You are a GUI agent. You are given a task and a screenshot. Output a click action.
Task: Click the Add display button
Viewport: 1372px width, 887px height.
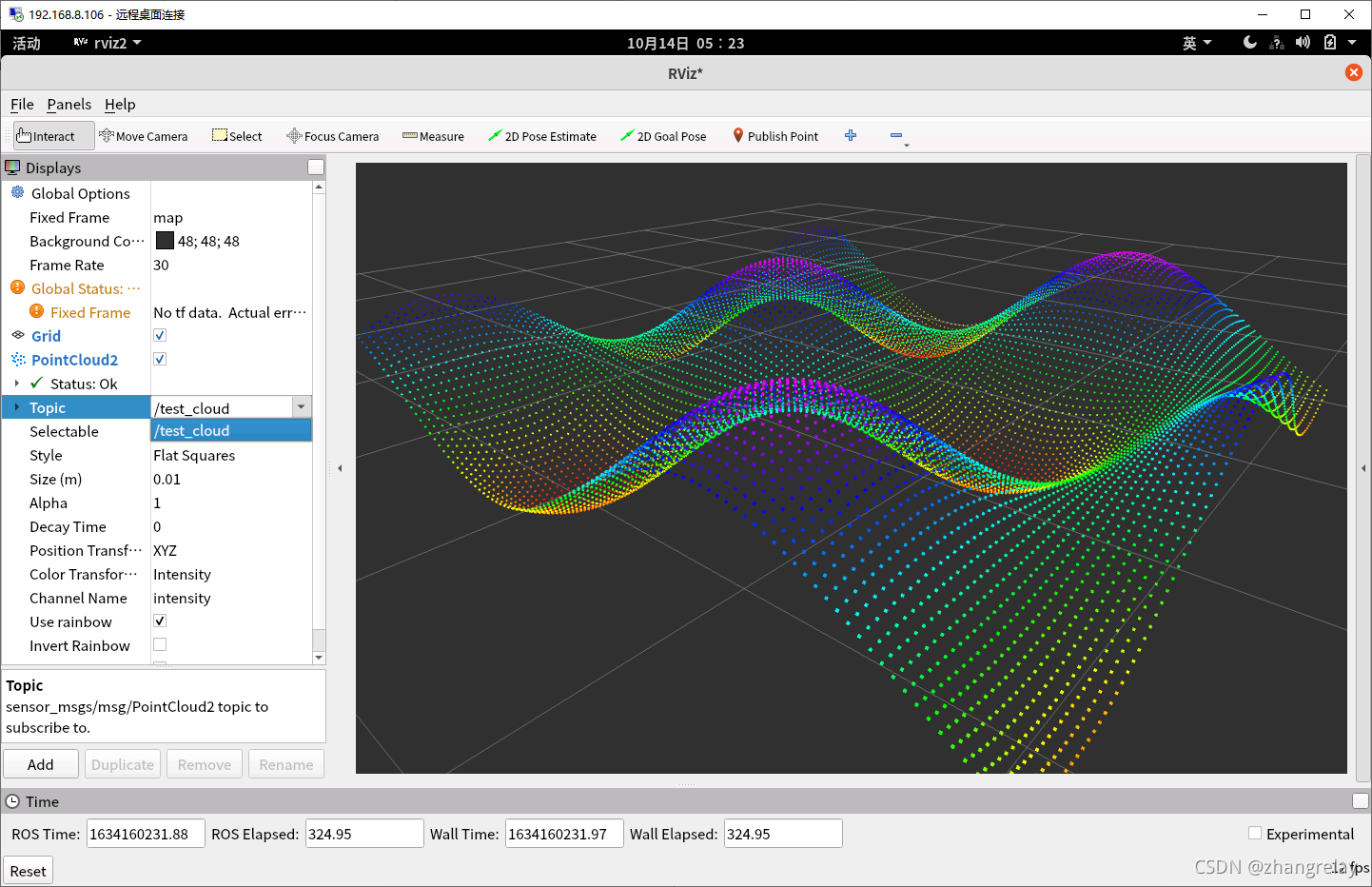(x=41, y=764)
